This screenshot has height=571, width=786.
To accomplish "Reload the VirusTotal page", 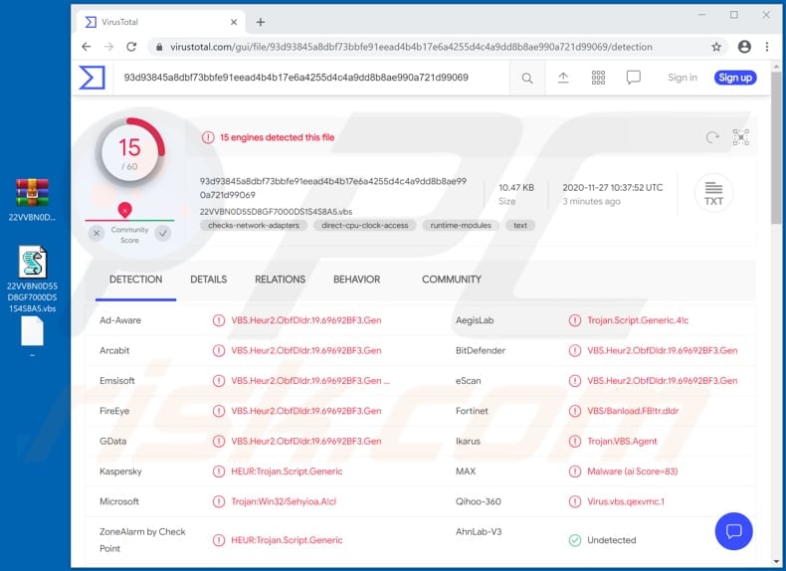I will pyautogui.click(x=131, y=47).
